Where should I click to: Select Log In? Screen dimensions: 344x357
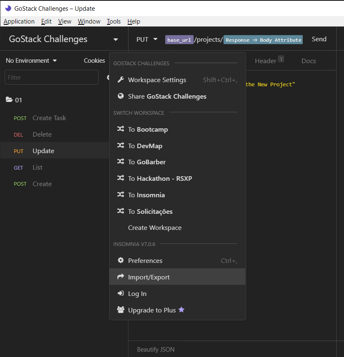point(177,293)
